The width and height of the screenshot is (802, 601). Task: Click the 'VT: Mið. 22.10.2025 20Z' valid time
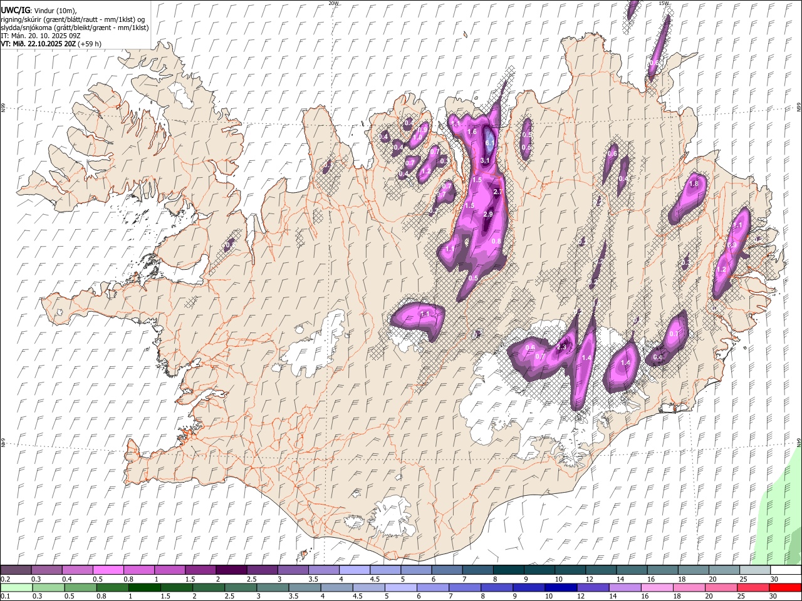point(38,44)
